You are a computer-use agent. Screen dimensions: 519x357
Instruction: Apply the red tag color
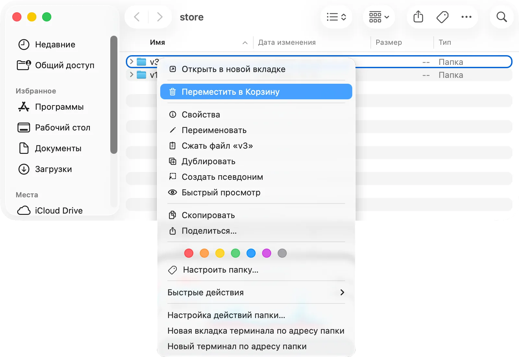point(189,253)
